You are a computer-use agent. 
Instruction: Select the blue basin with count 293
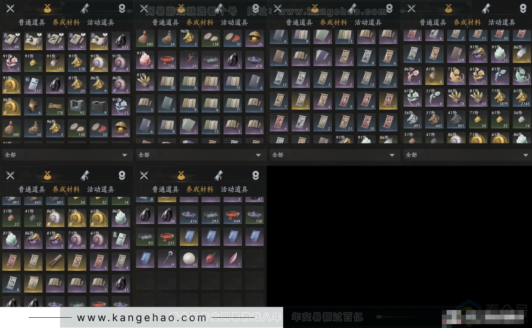[211, 215]
